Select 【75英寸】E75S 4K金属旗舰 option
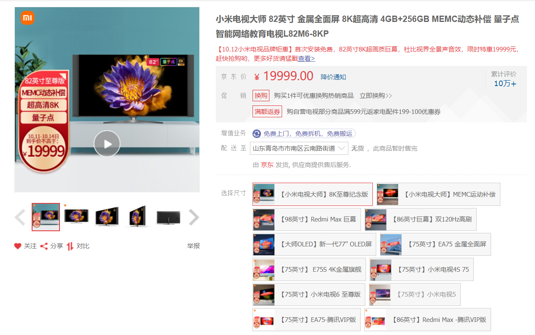This screenshot has width=535, height=335. tap(309, 270)
